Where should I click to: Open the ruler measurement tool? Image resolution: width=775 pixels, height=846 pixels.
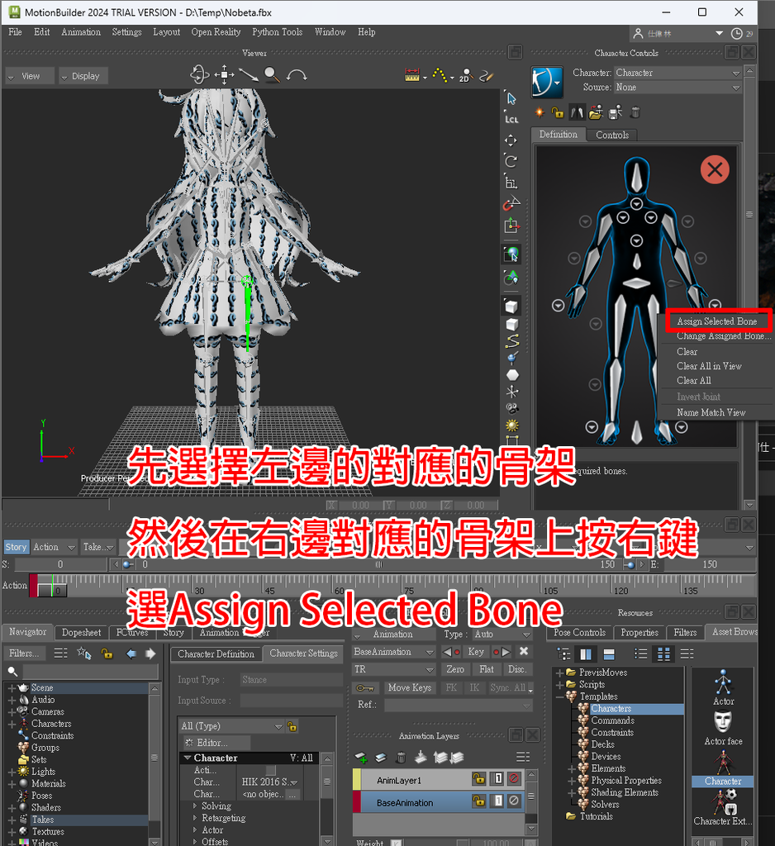(x=412, y=75)
